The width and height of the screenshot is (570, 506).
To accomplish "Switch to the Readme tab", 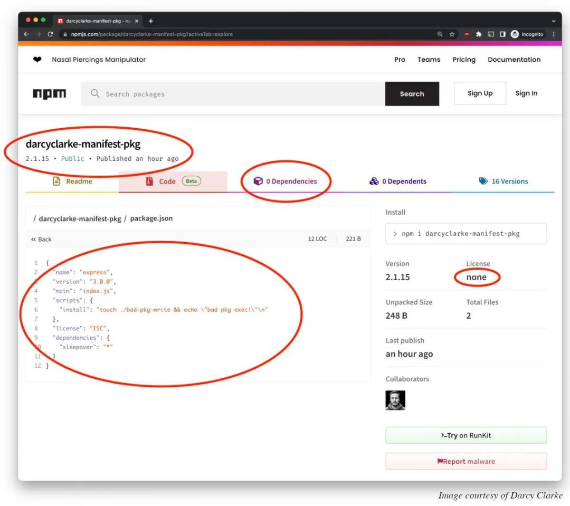I will pos(72,181).
